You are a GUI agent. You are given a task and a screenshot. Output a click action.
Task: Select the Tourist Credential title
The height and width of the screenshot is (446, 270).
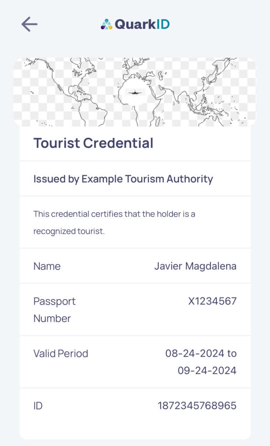(93, 143)
